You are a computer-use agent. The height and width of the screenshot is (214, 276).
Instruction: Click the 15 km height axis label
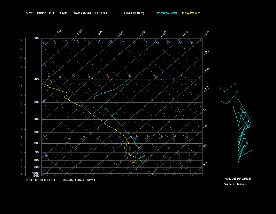tap(21, 49)
